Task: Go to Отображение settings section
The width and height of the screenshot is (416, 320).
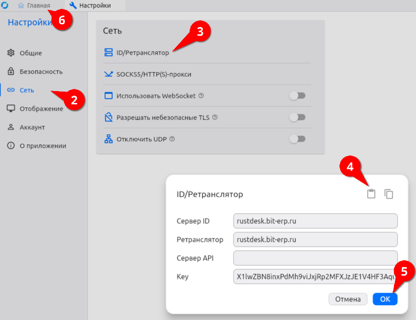Action: (41, 109)
